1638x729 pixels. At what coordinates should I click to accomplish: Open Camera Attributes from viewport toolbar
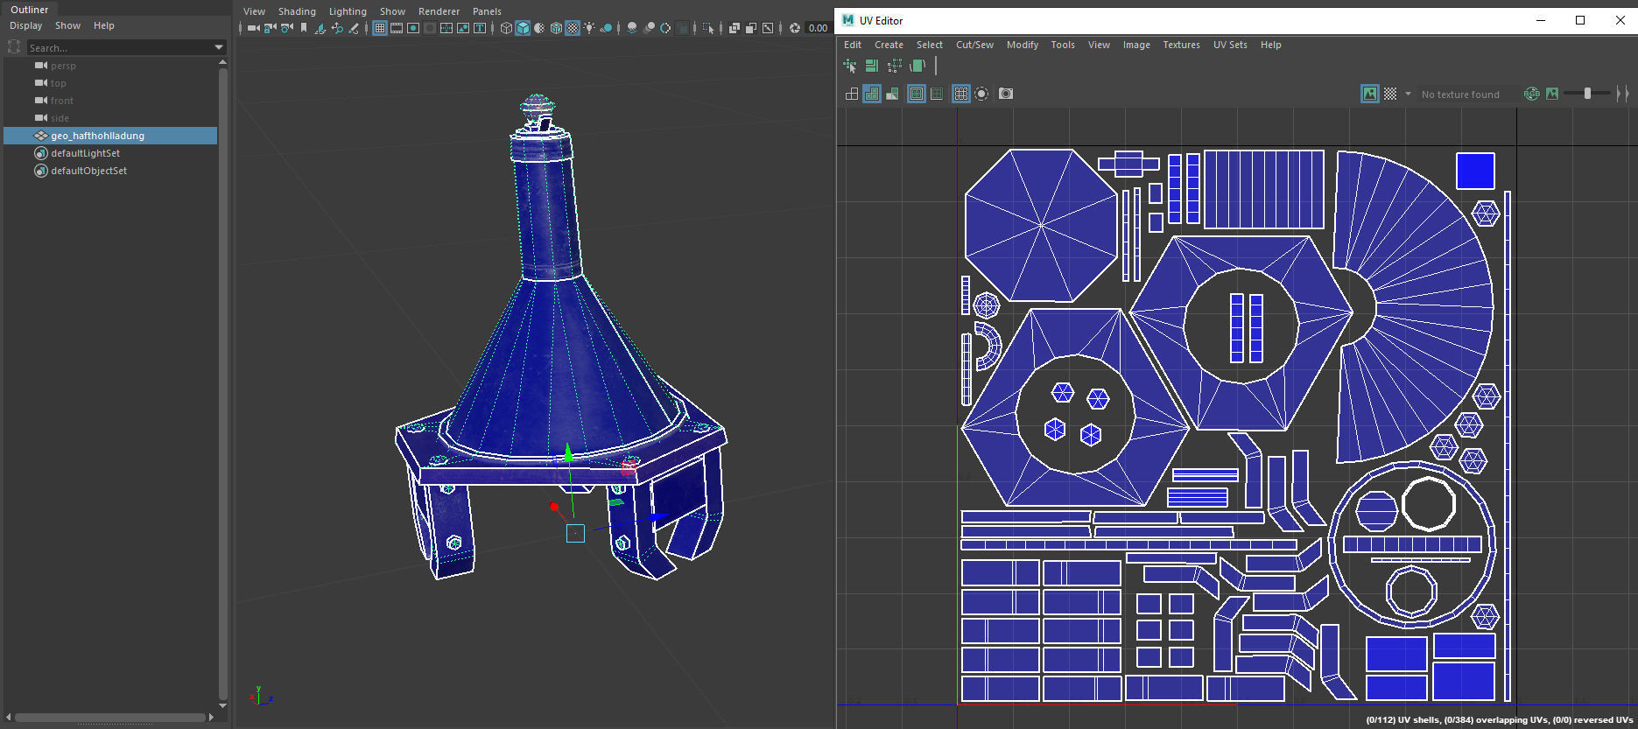(x=286, y=28)
